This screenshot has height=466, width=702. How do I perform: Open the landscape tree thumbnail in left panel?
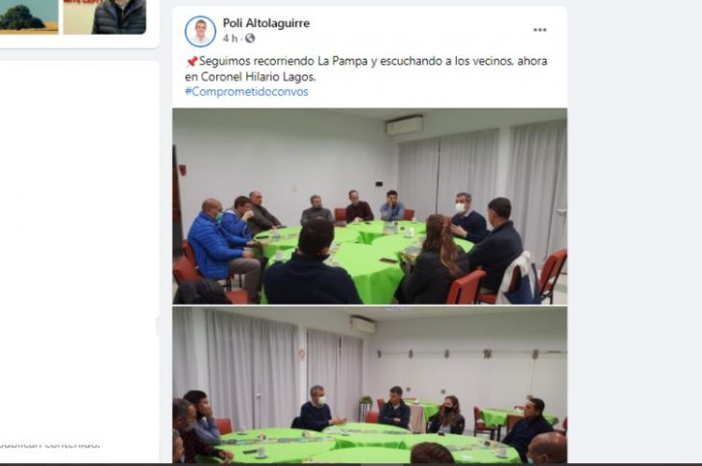pyautogui.click(x=29, y=16)
